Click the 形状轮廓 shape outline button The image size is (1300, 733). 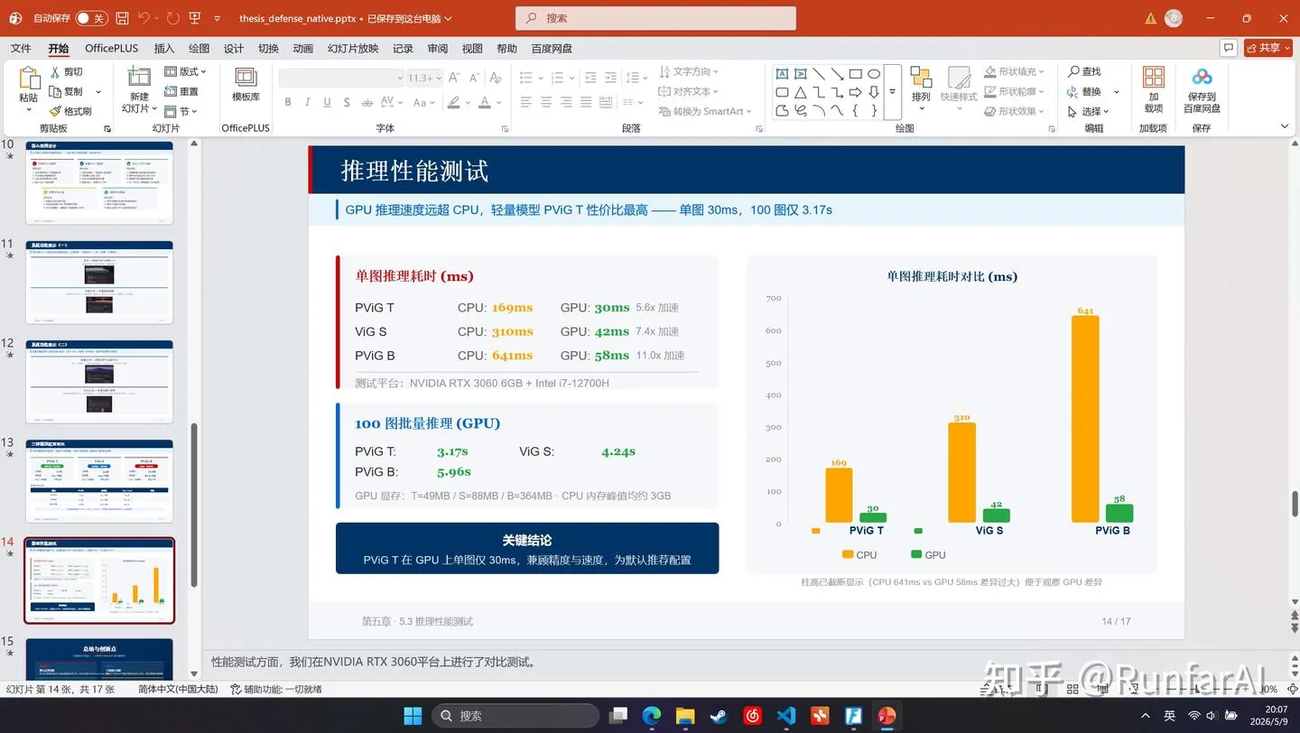point(1015,91)
